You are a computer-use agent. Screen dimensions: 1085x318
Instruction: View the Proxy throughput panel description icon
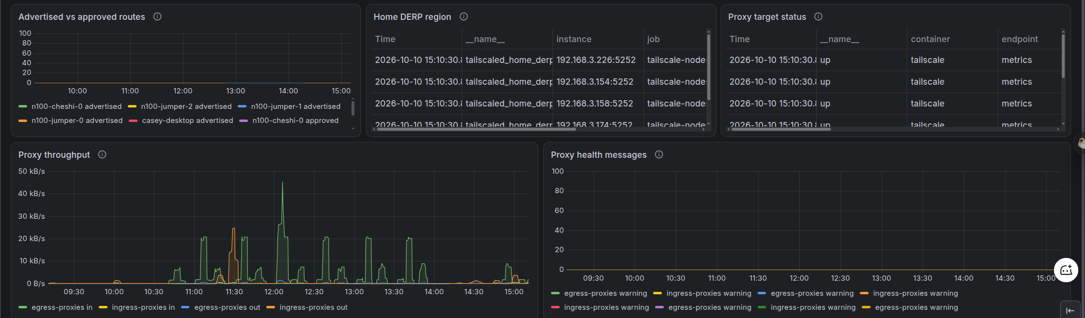click(102, 154)
